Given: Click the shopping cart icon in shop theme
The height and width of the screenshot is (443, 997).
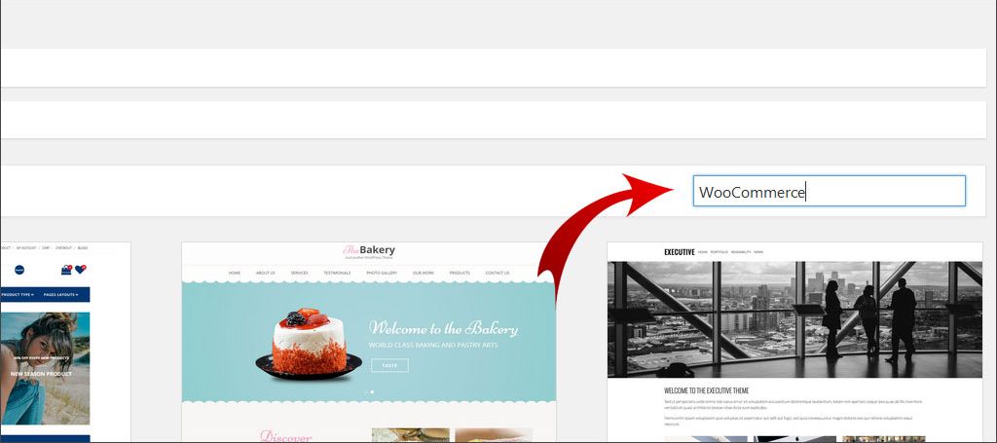Looking at the screenshot, I should pyautogui.click(x=66, y=270).
